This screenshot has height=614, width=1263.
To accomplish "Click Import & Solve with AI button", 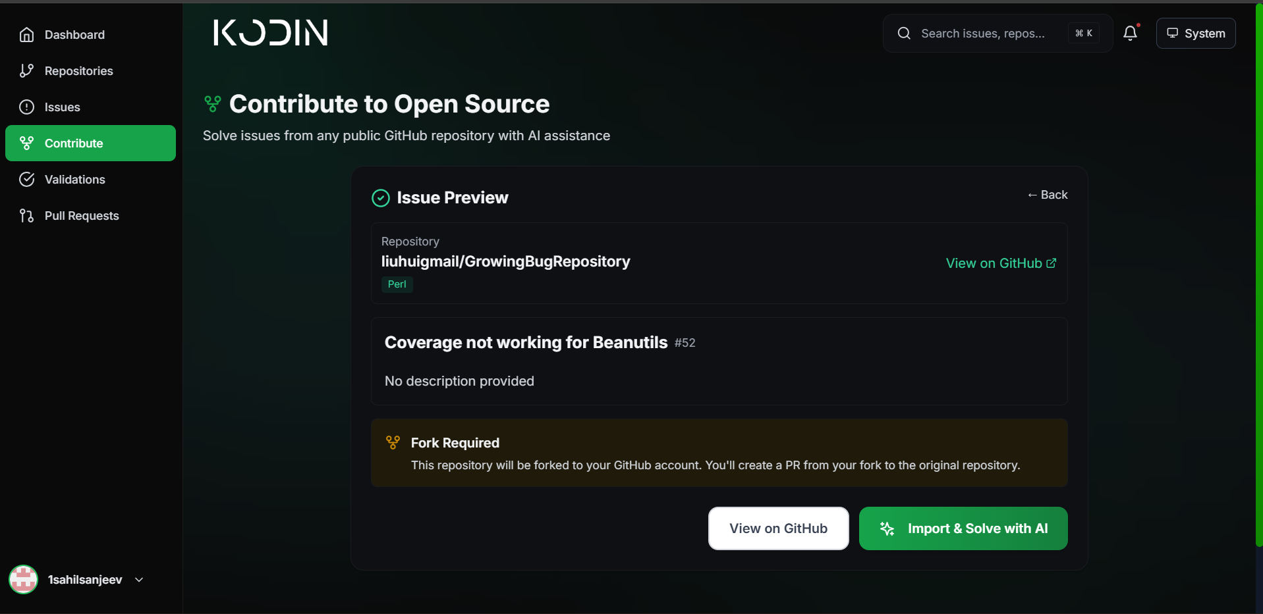I will pos(963,528).
